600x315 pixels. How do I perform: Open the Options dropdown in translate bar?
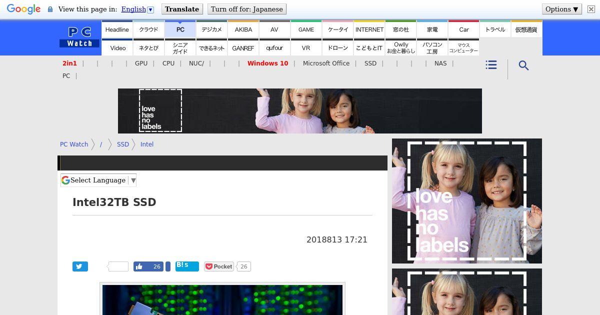tap(562, 9)
